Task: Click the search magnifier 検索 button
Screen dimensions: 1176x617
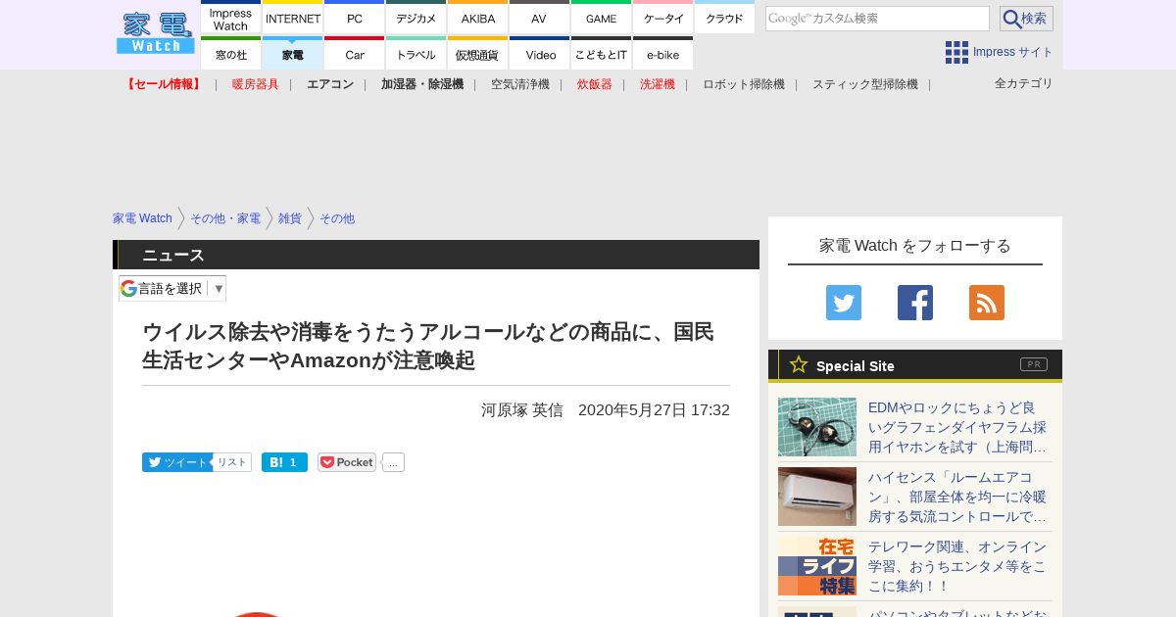Action: pos(1026,19)
